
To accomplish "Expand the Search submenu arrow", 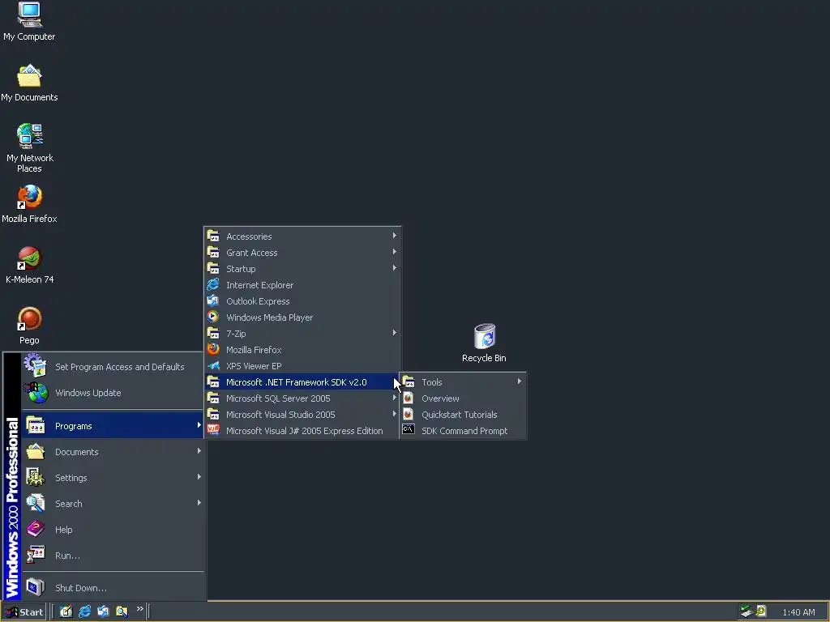I will coord(199,503).
